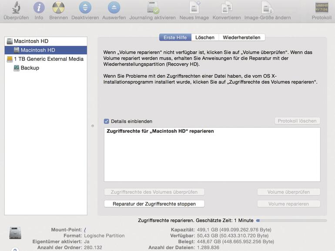This screenshot has height=251, width=335.
Task: Select the indented Macintosh HD volume row
Action: 46,50
